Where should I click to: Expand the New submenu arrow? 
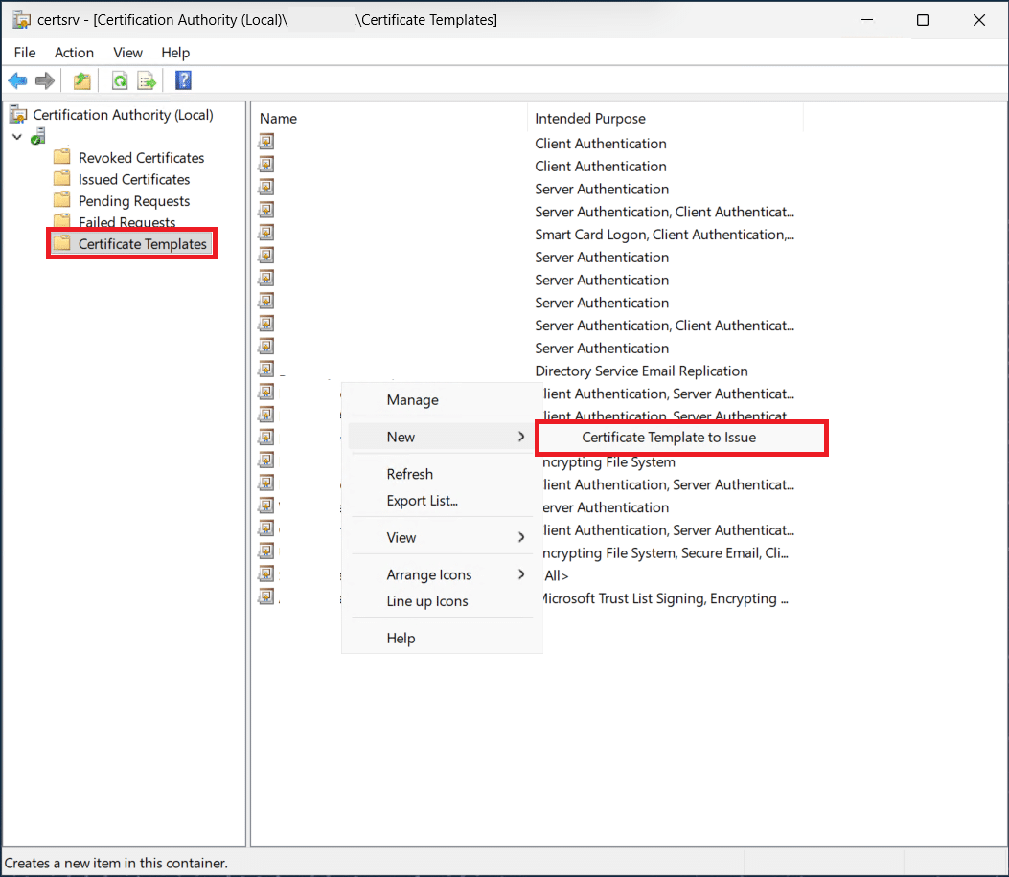pyautogui.click(x=521, y=437)
